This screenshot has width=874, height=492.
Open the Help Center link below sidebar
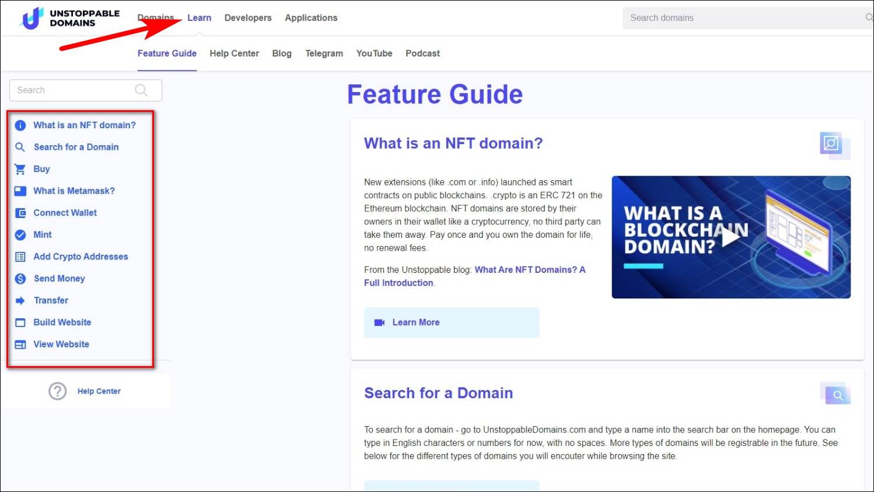(x=99, y=391)
